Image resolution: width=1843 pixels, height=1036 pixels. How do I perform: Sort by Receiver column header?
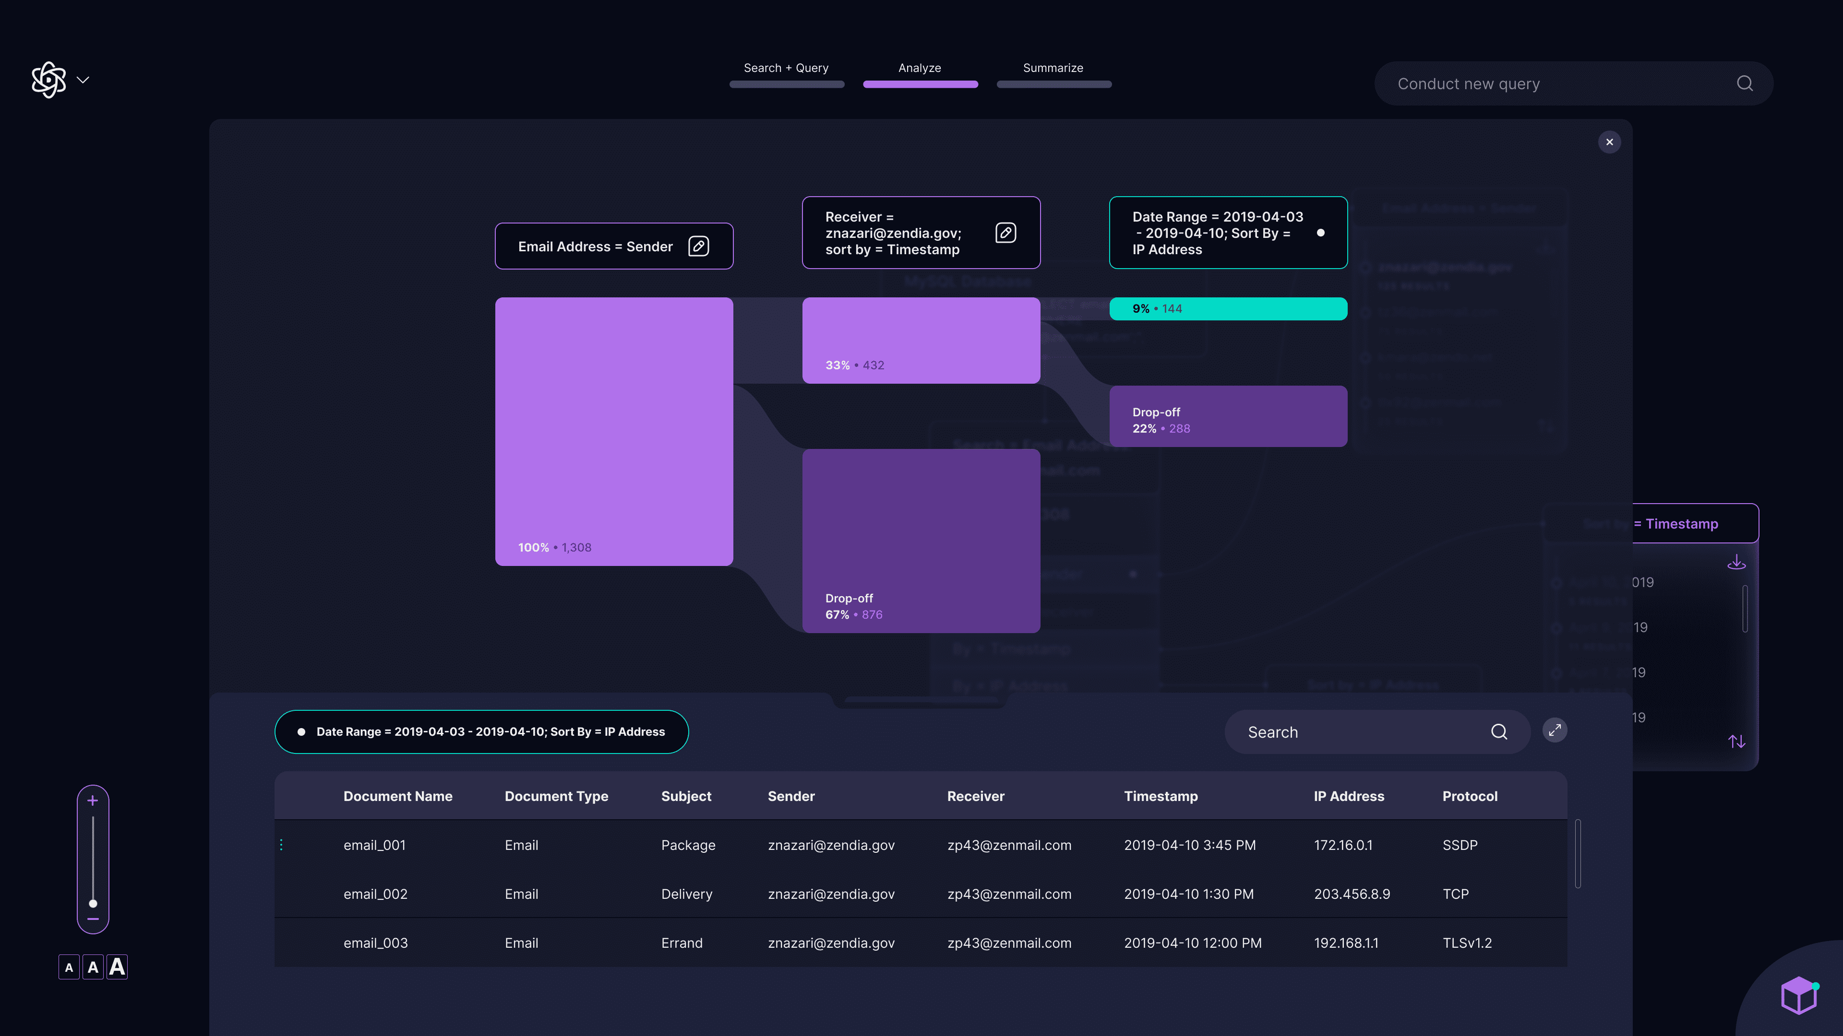click(976, 797)
